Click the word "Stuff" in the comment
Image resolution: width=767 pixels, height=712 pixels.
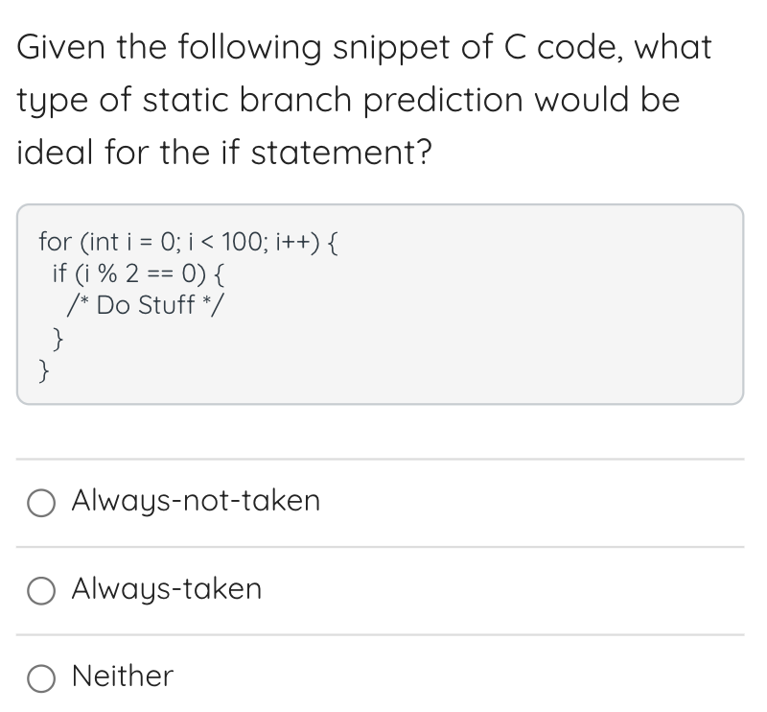pos(166,304)
